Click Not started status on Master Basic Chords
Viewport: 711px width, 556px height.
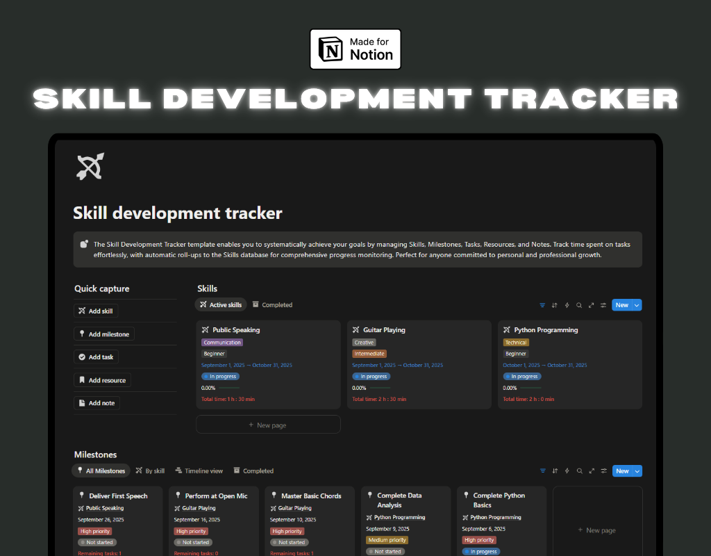coord(290,542)
